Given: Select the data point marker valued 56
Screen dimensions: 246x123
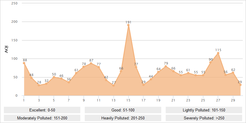Looking at the screenshot, I should 226,75.
